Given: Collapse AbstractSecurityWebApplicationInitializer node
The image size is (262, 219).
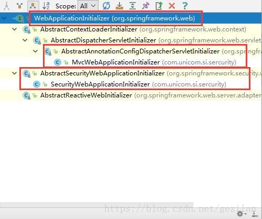Looking at the screenshot, I should [15, 73].
